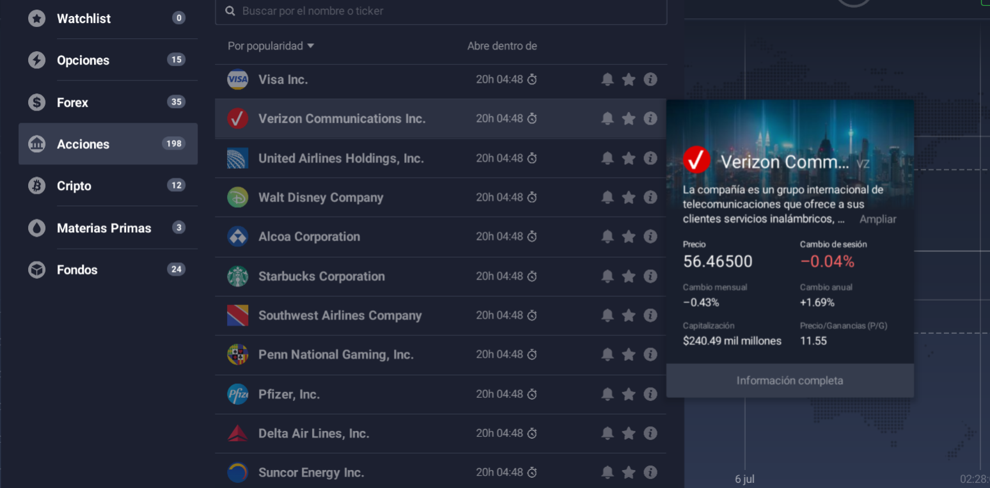Open Walt Disney Company info icon
This screenshot has height=488, width=990.
click(x=650, y=198)
